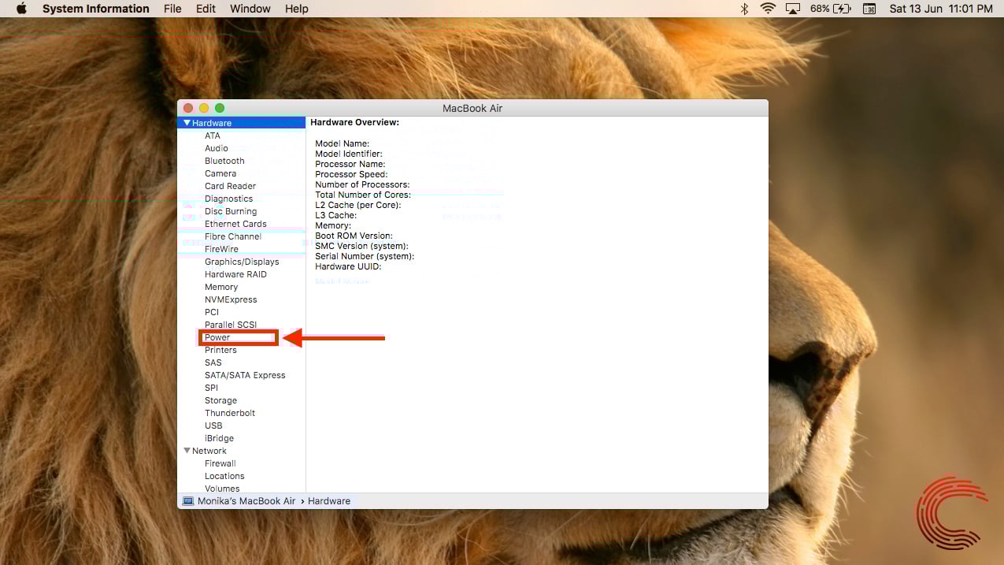The height and width of the screenshot is (565, 1004).
Task: Click the Total Number of Cores label
Action: pos(363,195)
